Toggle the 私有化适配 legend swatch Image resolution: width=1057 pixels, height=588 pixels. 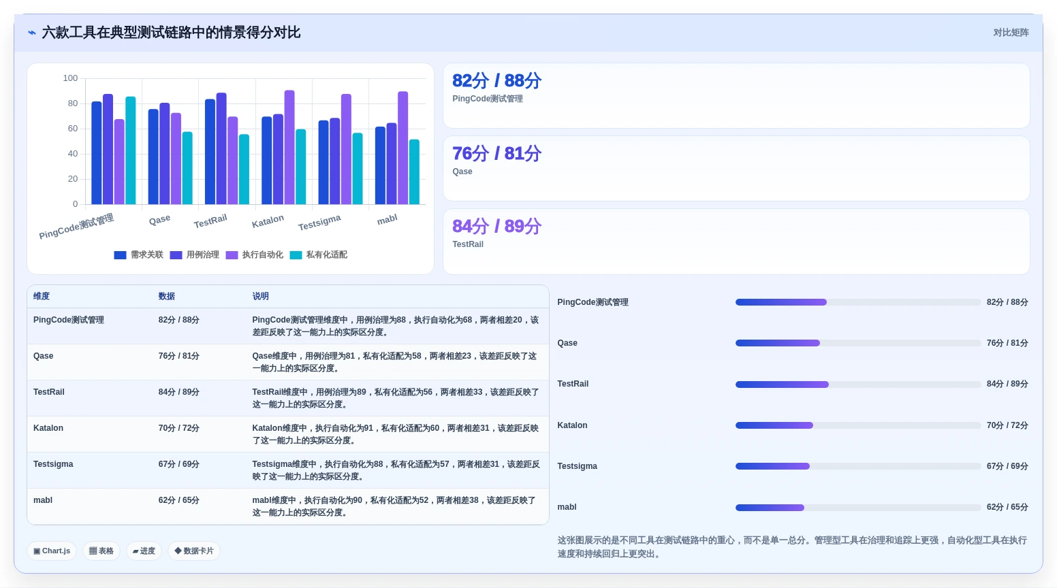click(296, 255)
